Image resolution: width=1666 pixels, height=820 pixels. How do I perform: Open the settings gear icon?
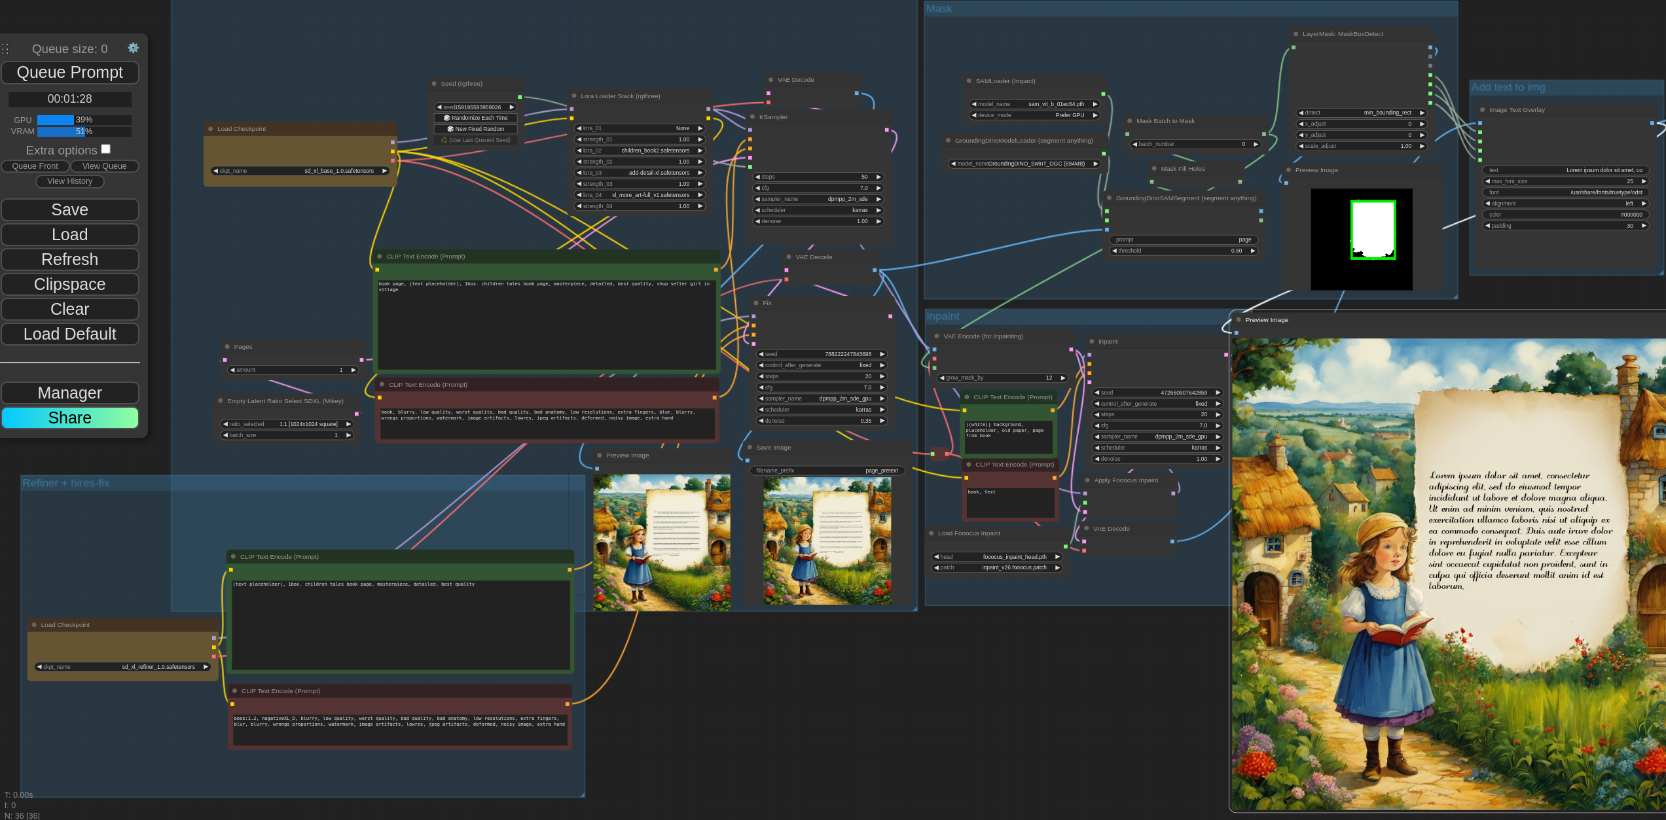133,48
